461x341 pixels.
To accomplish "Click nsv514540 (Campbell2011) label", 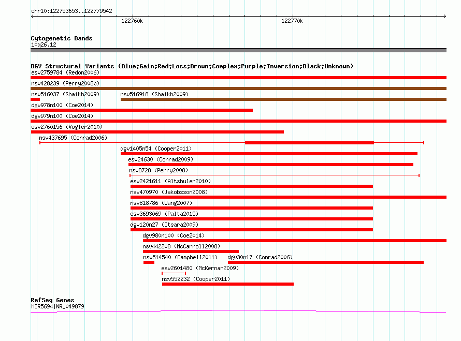I will (180, 257).
